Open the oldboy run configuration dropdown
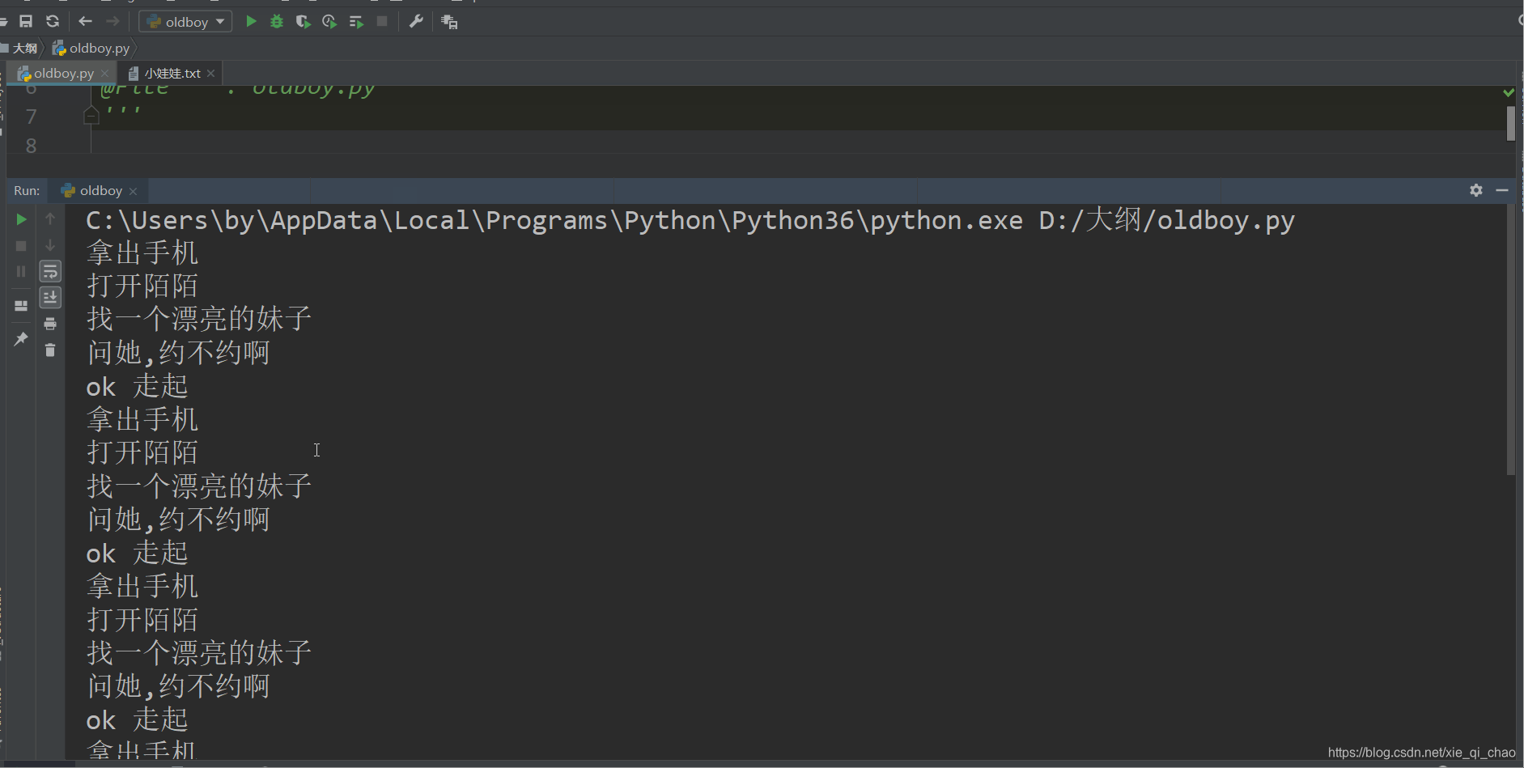Image resolution: width=1524 pixels, height=768 pixels. pyautogui.click(x=185, y=22)
